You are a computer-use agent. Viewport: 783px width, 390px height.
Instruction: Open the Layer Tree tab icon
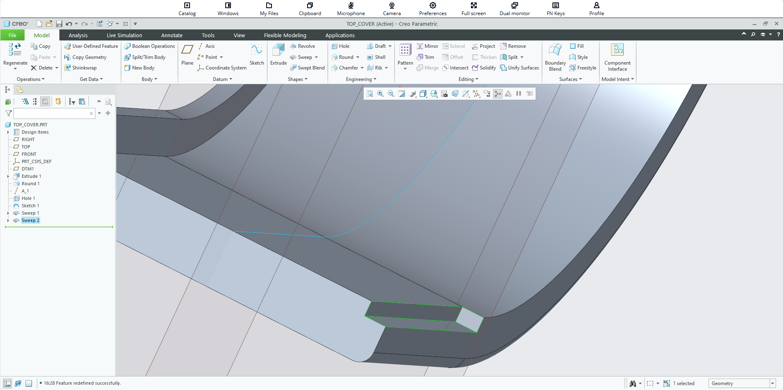point(19,90)
